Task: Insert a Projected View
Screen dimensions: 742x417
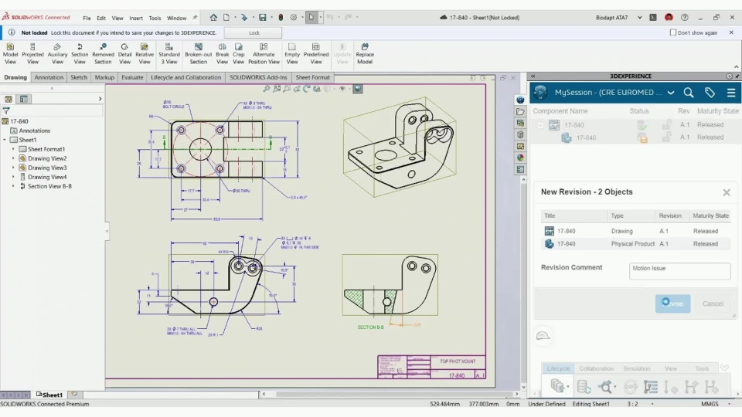Action: pyautogui.click(x=32, y=53)
